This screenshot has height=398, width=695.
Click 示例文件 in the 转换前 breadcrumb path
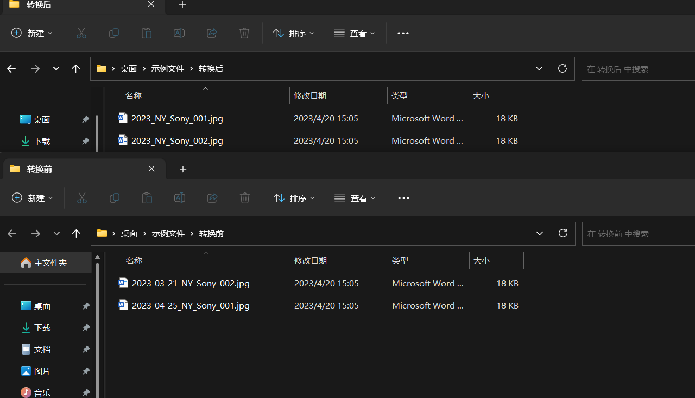168,233
